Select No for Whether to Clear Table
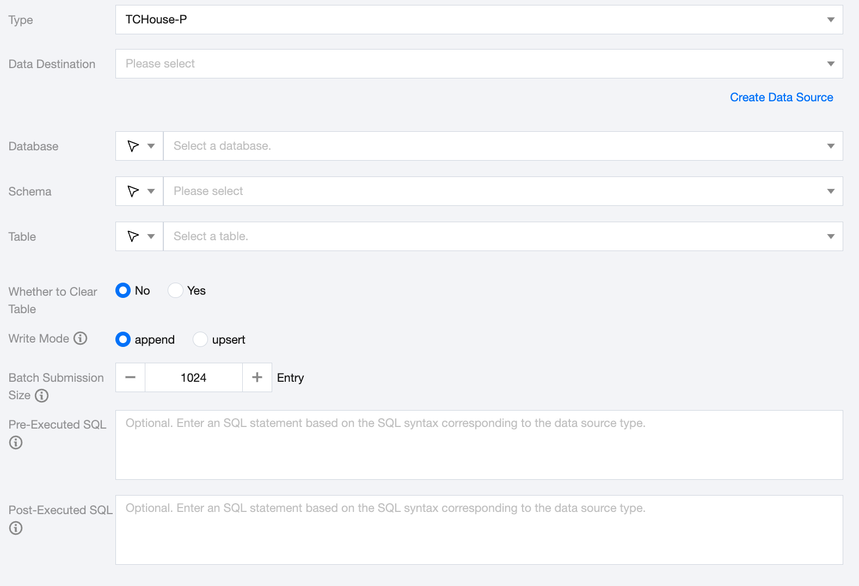Viewport: 859px width, 586px height. [x=123, y=290]
